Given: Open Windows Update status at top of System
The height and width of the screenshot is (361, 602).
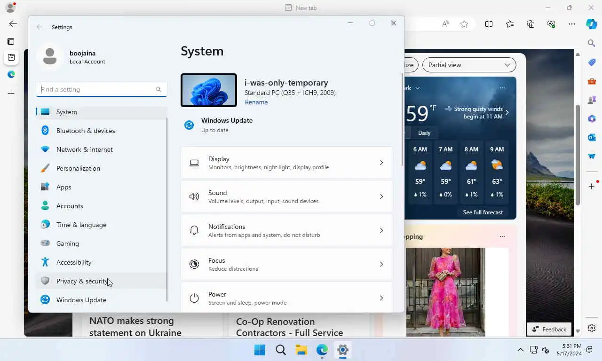Looking at the screenshot, I should [x=218, y=125].
